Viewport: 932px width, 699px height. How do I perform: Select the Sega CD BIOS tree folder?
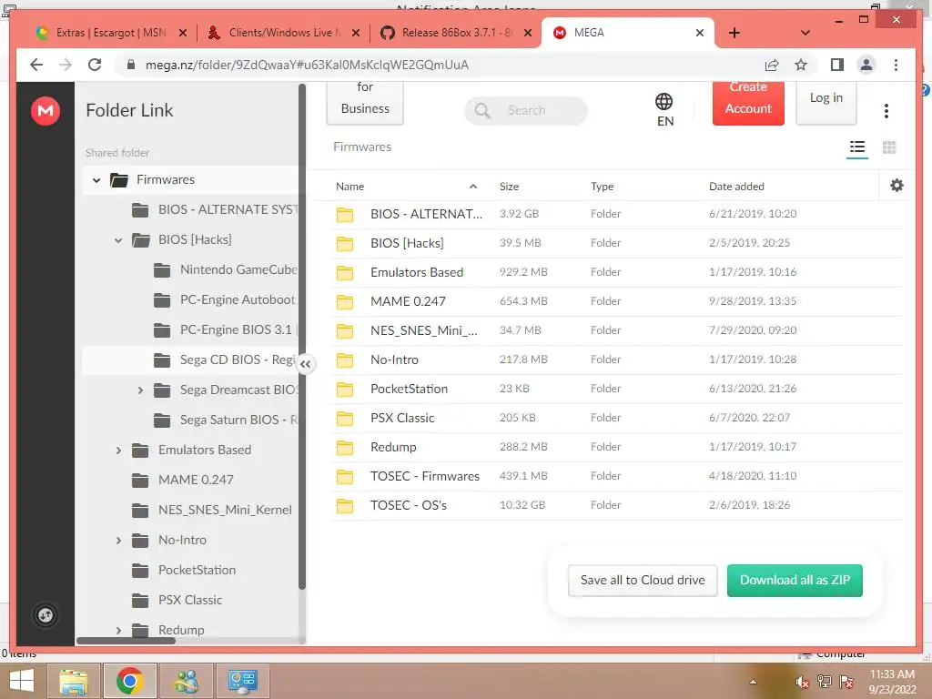[x=190, y=360]
